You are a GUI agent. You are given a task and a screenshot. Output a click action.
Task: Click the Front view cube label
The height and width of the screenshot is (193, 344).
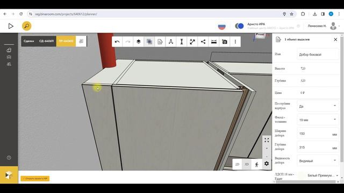point(260,34)
